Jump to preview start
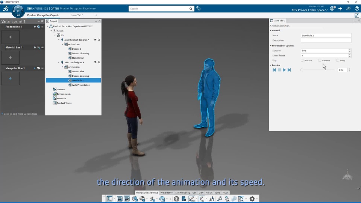Image resolution: width=361 pixels, height=203 pixels. (274, 70)
